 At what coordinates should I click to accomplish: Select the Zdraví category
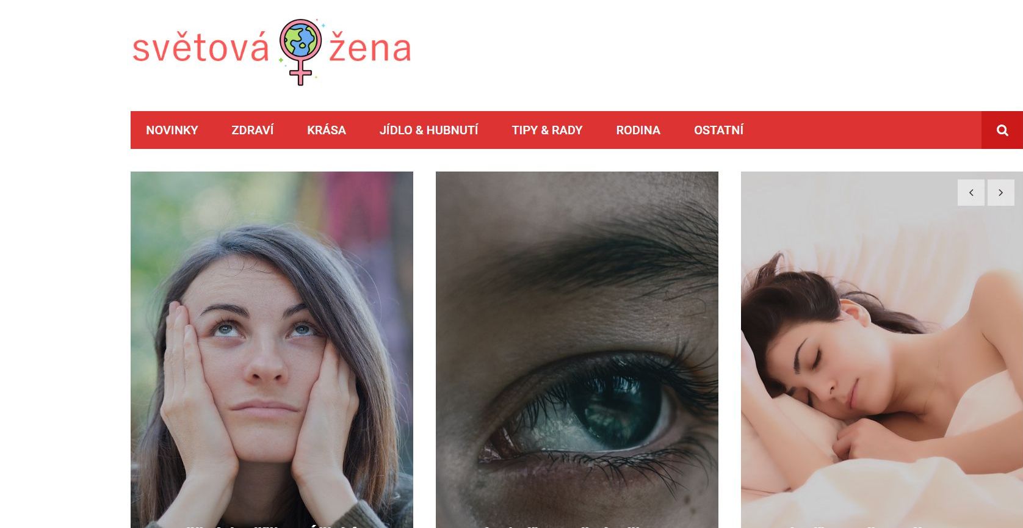[x=252, y=130]
